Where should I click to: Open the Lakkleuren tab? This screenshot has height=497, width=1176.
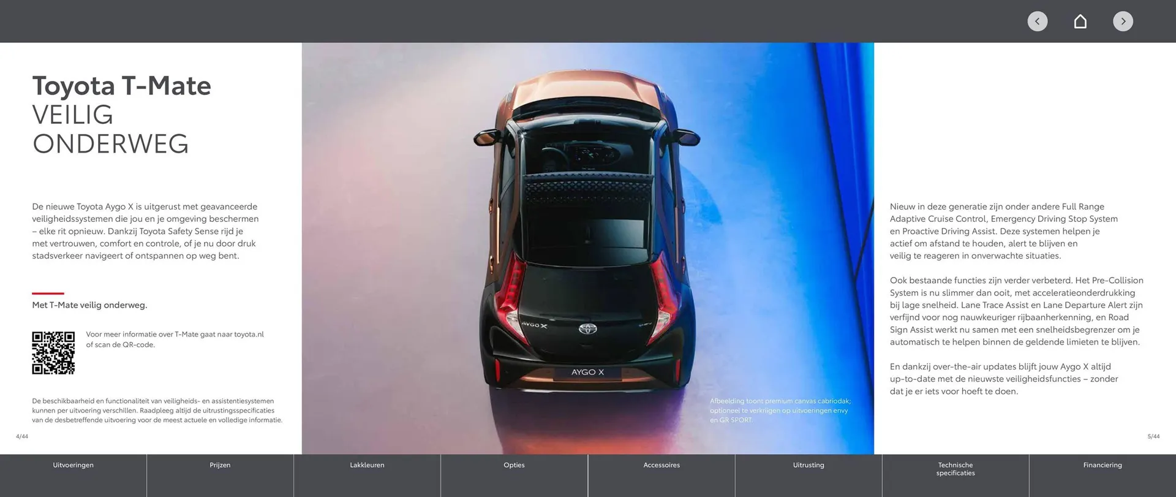pos(367,476)
